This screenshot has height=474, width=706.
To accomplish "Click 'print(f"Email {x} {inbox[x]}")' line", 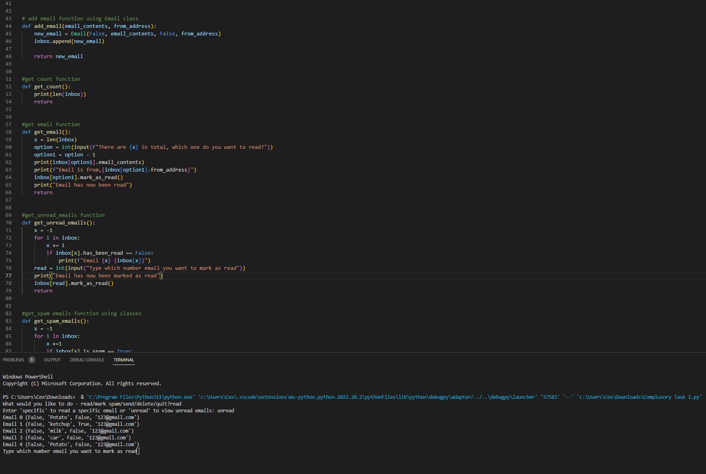I will 105,261.
